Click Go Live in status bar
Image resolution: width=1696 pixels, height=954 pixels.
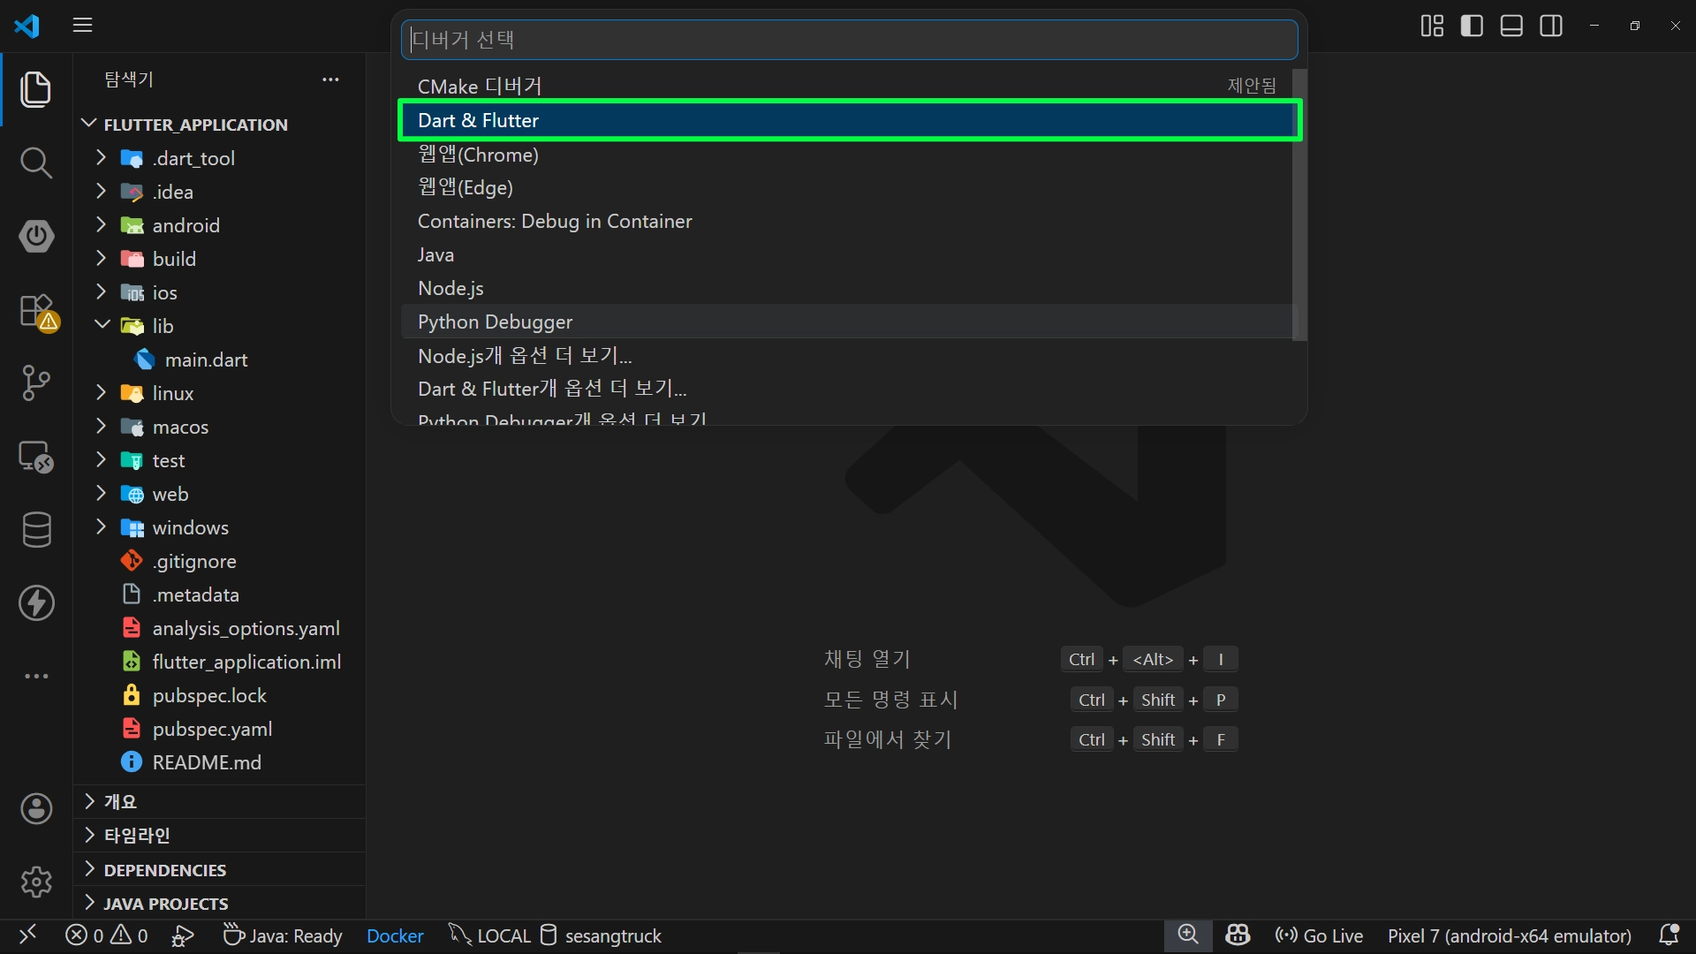1320,935
